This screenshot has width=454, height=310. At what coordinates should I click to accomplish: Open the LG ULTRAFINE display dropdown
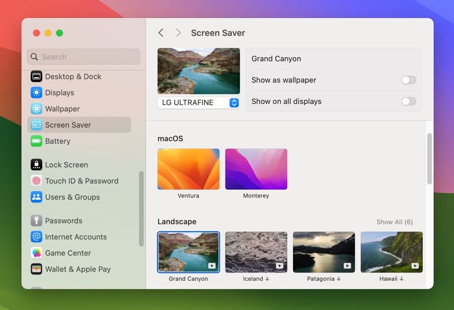click(x=198, y=103)
